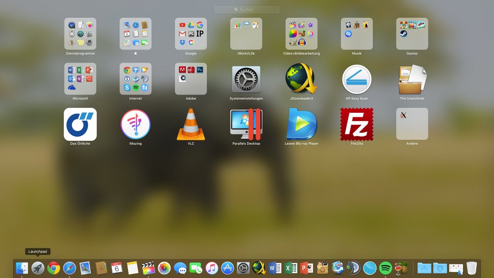Open the Microsoft folder
This screenshot has height=278, width=494.
(x=80, y=79)
